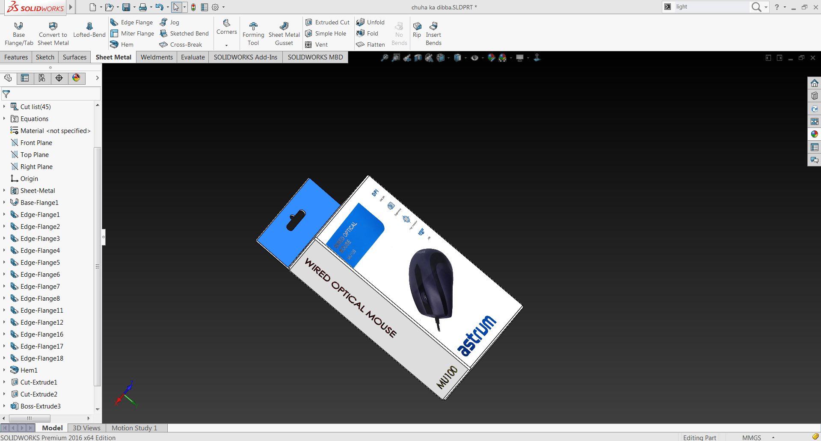The height and width of the screenshot is (441, 821).
Task: Open the Design Library task pane icon
Action: click(x=814, y=96)
